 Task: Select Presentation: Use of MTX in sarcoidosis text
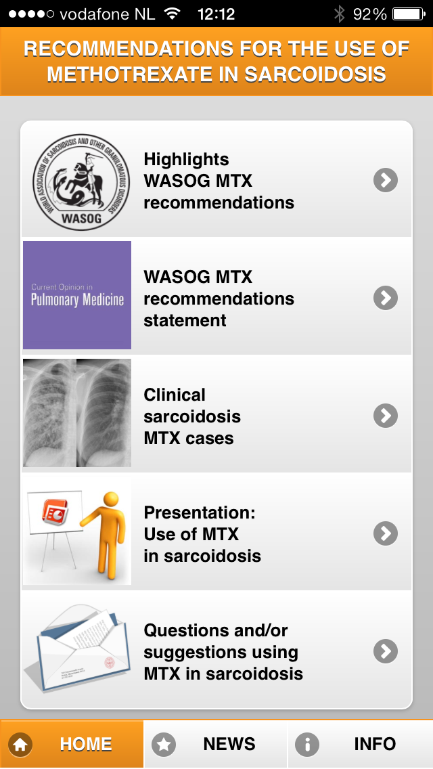click(202, 534)
